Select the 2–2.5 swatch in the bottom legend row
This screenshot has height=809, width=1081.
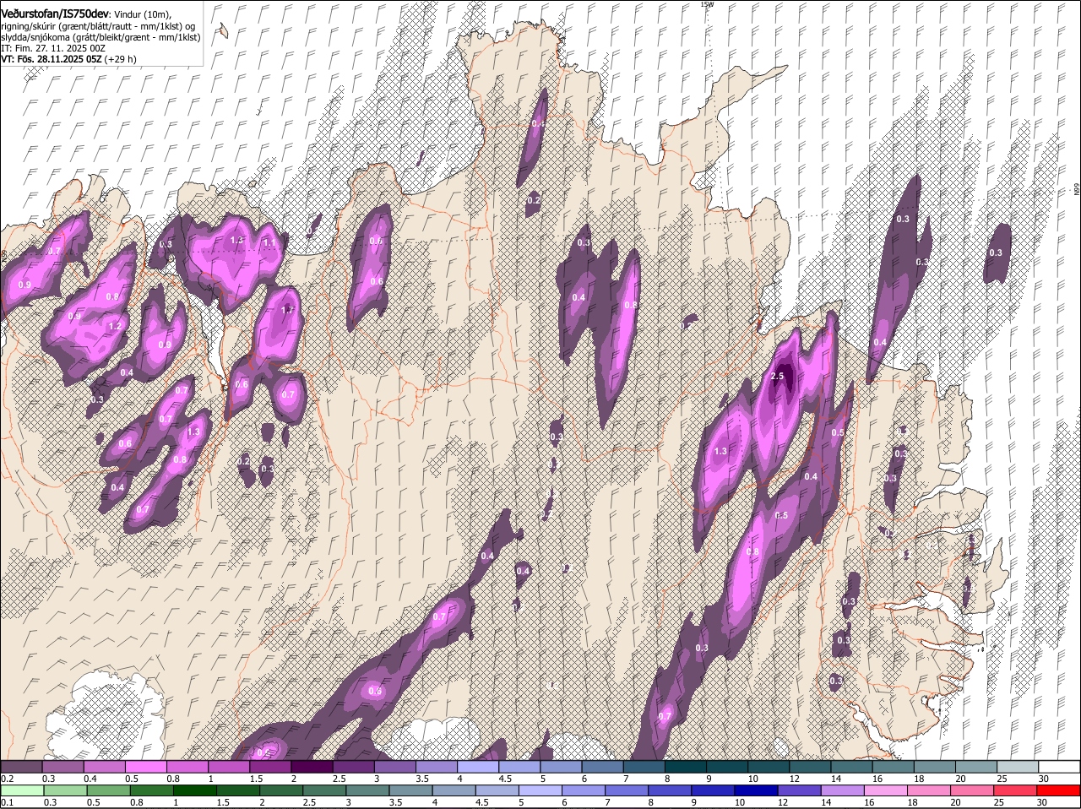[x=283, y=791]
